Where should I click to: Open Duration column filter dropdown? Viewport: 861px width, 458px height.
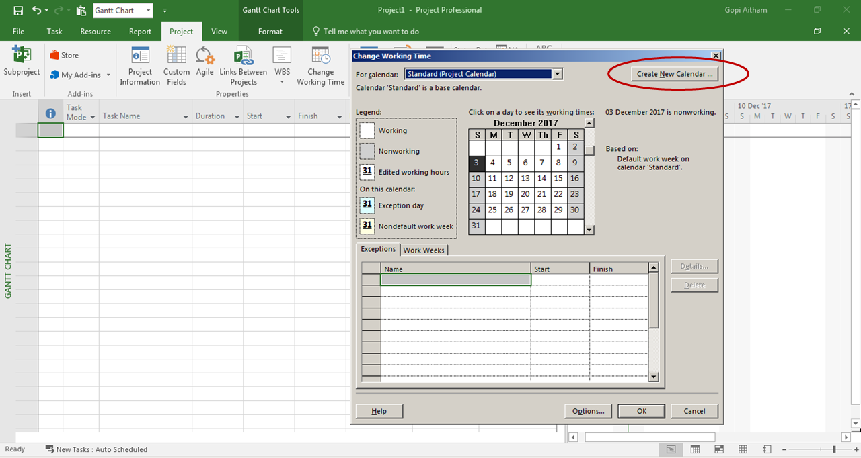237,117
